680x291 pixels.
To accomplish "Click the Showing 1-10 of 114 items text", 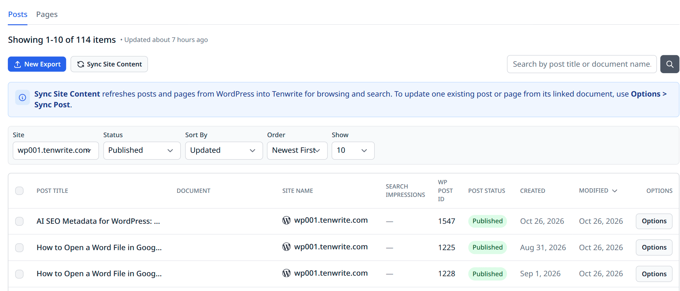I will pyautogui.click(x=62, y=40).
